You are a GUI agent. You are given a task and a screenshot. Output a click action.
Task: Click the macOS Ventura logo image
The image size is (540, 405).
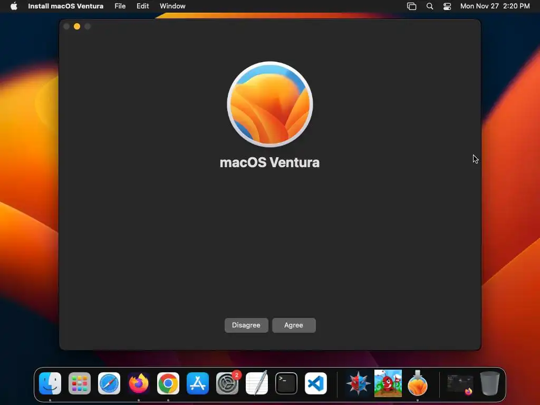tap(270, 104)
